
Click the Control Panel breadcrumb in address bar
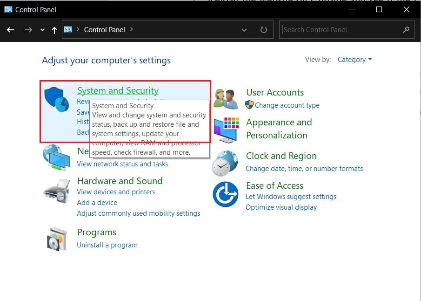point(104,30)
